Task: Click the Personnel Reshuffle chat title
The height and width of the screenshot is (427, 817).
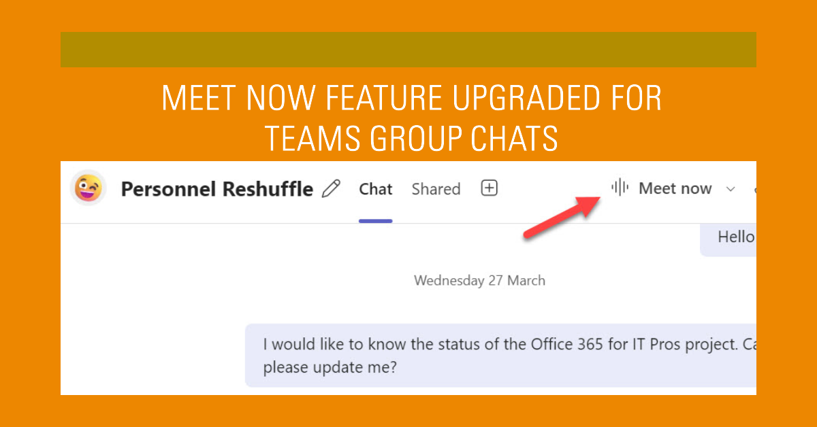Action: [x=217, y=189]
